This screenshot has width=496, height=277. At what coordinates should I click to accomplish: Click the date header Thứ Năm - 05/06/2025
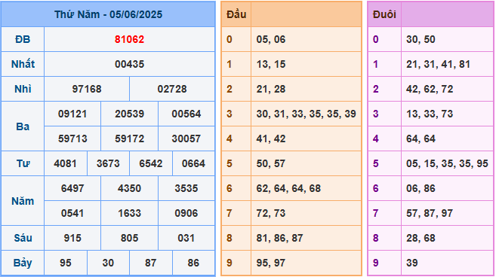pyautogui.click(x=108, y=14)
